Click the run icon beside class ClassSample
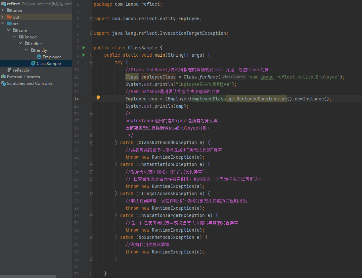 coord(84,48)
